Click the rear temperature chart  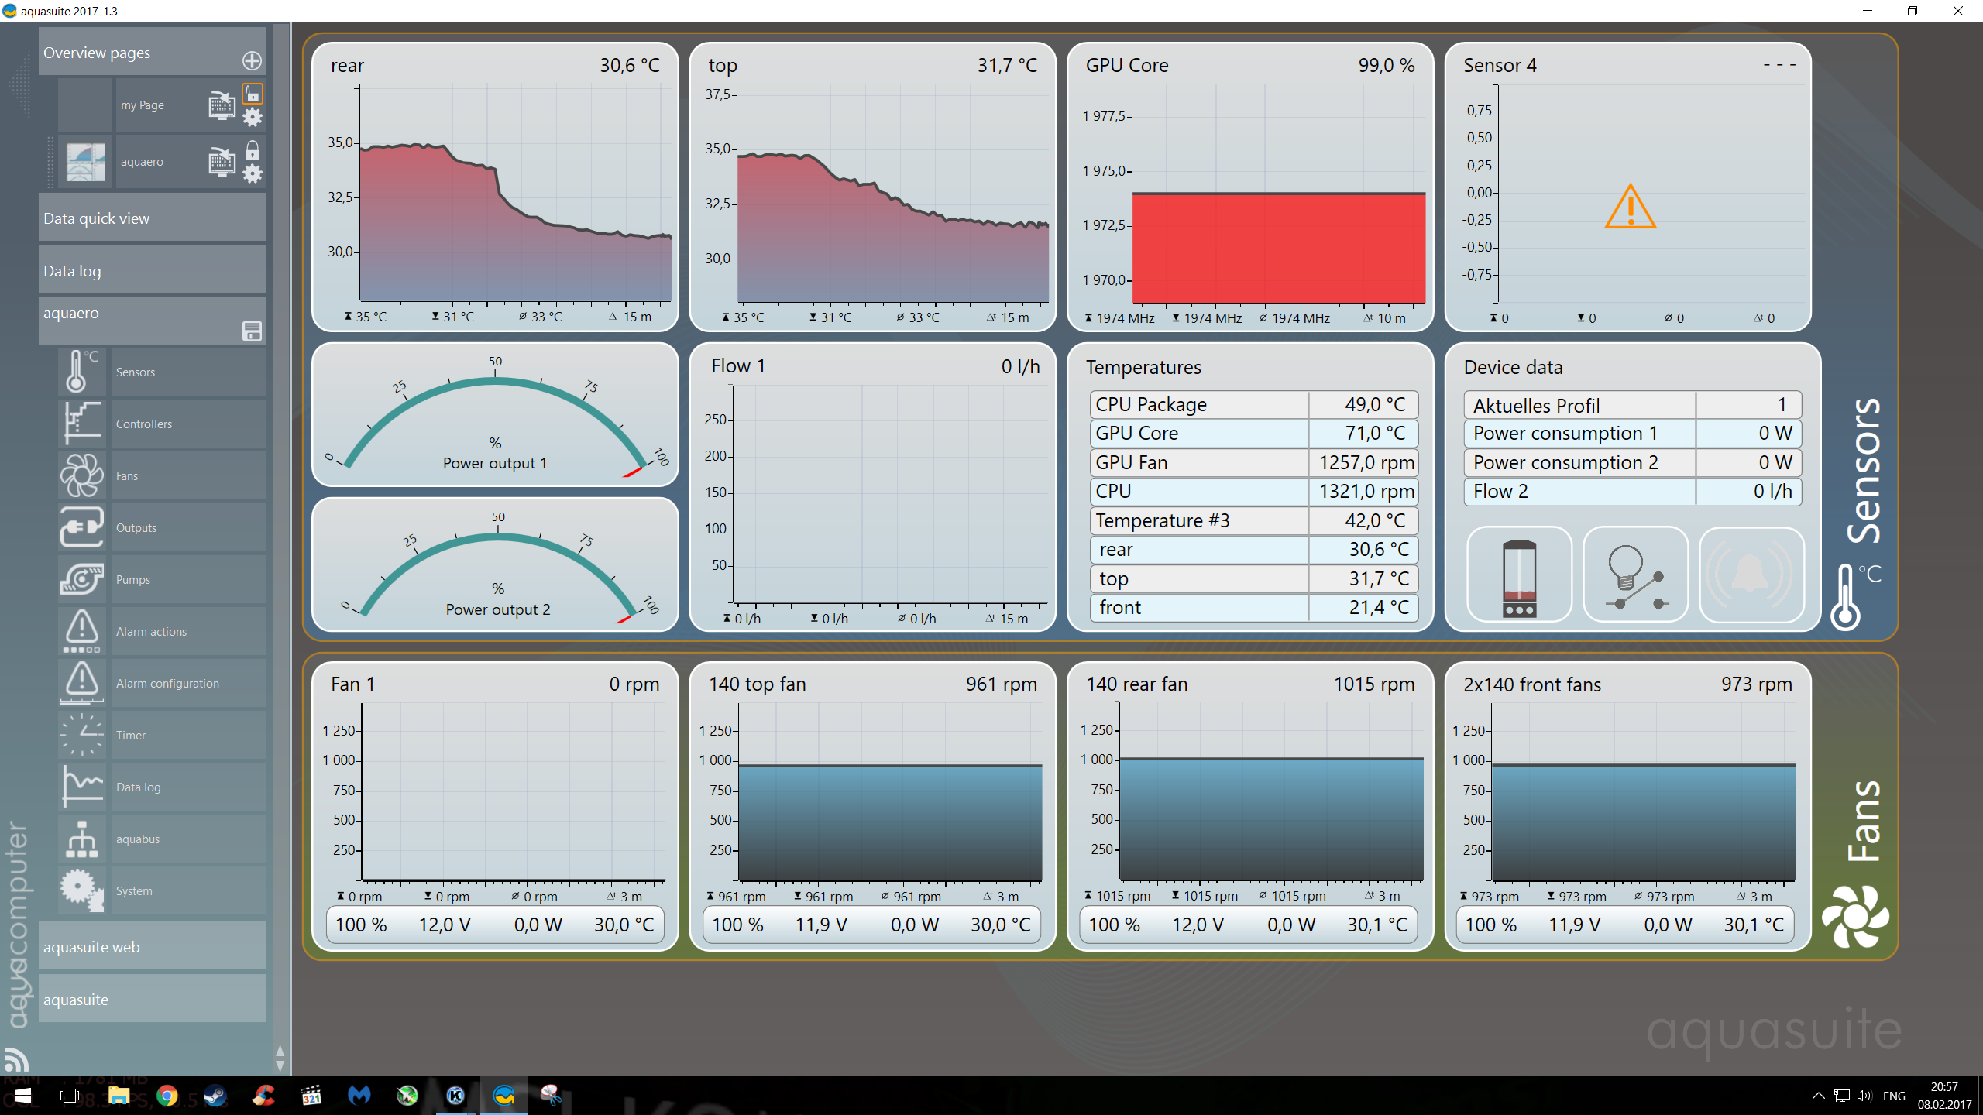click(495, 187)
